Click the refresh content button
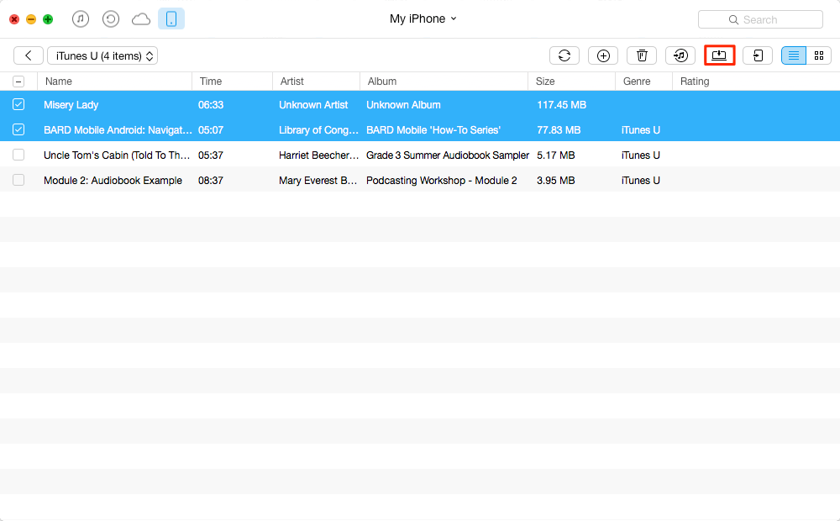Viewport: 840px width, 521px height. tap(564, 55)
